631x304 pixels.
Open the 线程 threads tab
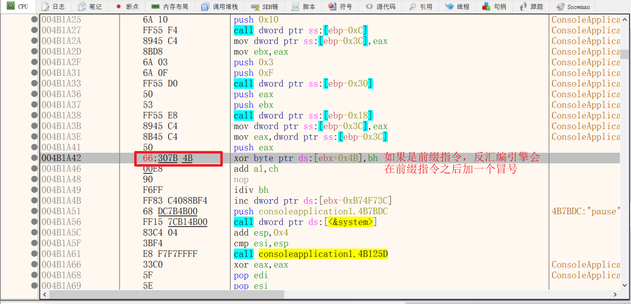pos(457,7)
